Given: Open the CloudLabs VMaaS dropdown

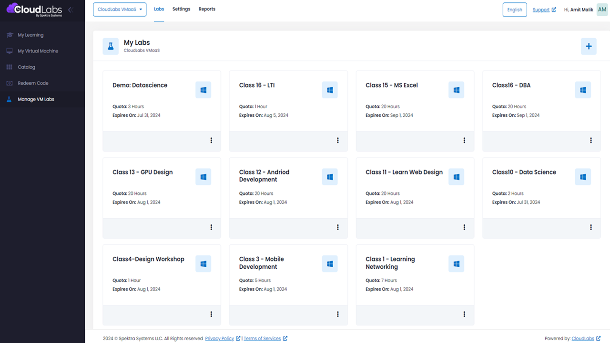Looking at the screenshot, I should tap(120, 9).
